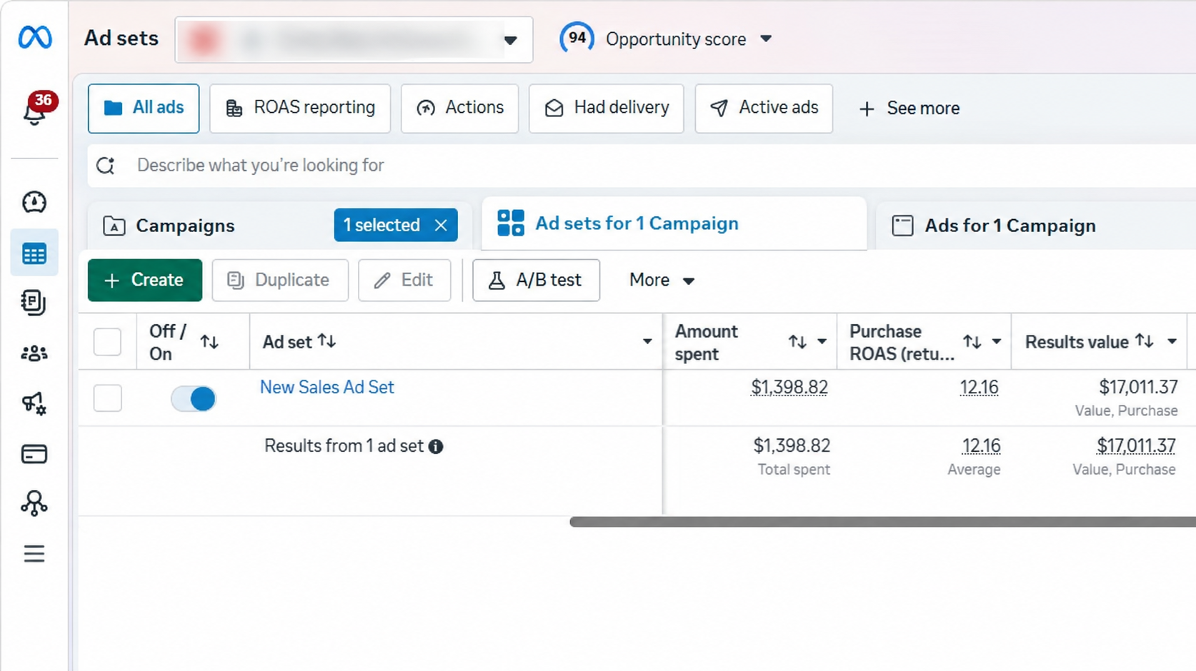Select Ad sets for 1 Campaign tab
Viewport: 1196px width, 671px height.
674,223
